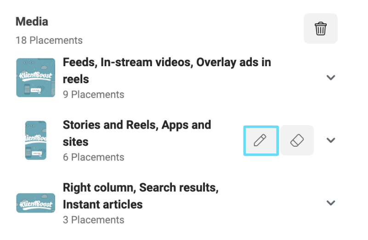The width and height of the screenshot is (368, 240).
Task: Click the diamond graphic in the square thumbnail
Action: point(41,89)
